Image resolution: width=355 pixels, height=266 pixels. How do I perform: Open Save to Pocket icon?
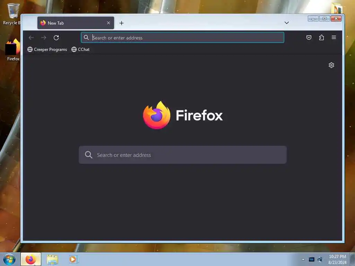[309, 37]
